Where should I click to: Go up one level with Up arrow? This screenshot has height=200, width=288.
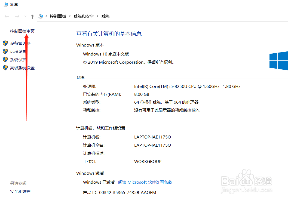[32, 17]
